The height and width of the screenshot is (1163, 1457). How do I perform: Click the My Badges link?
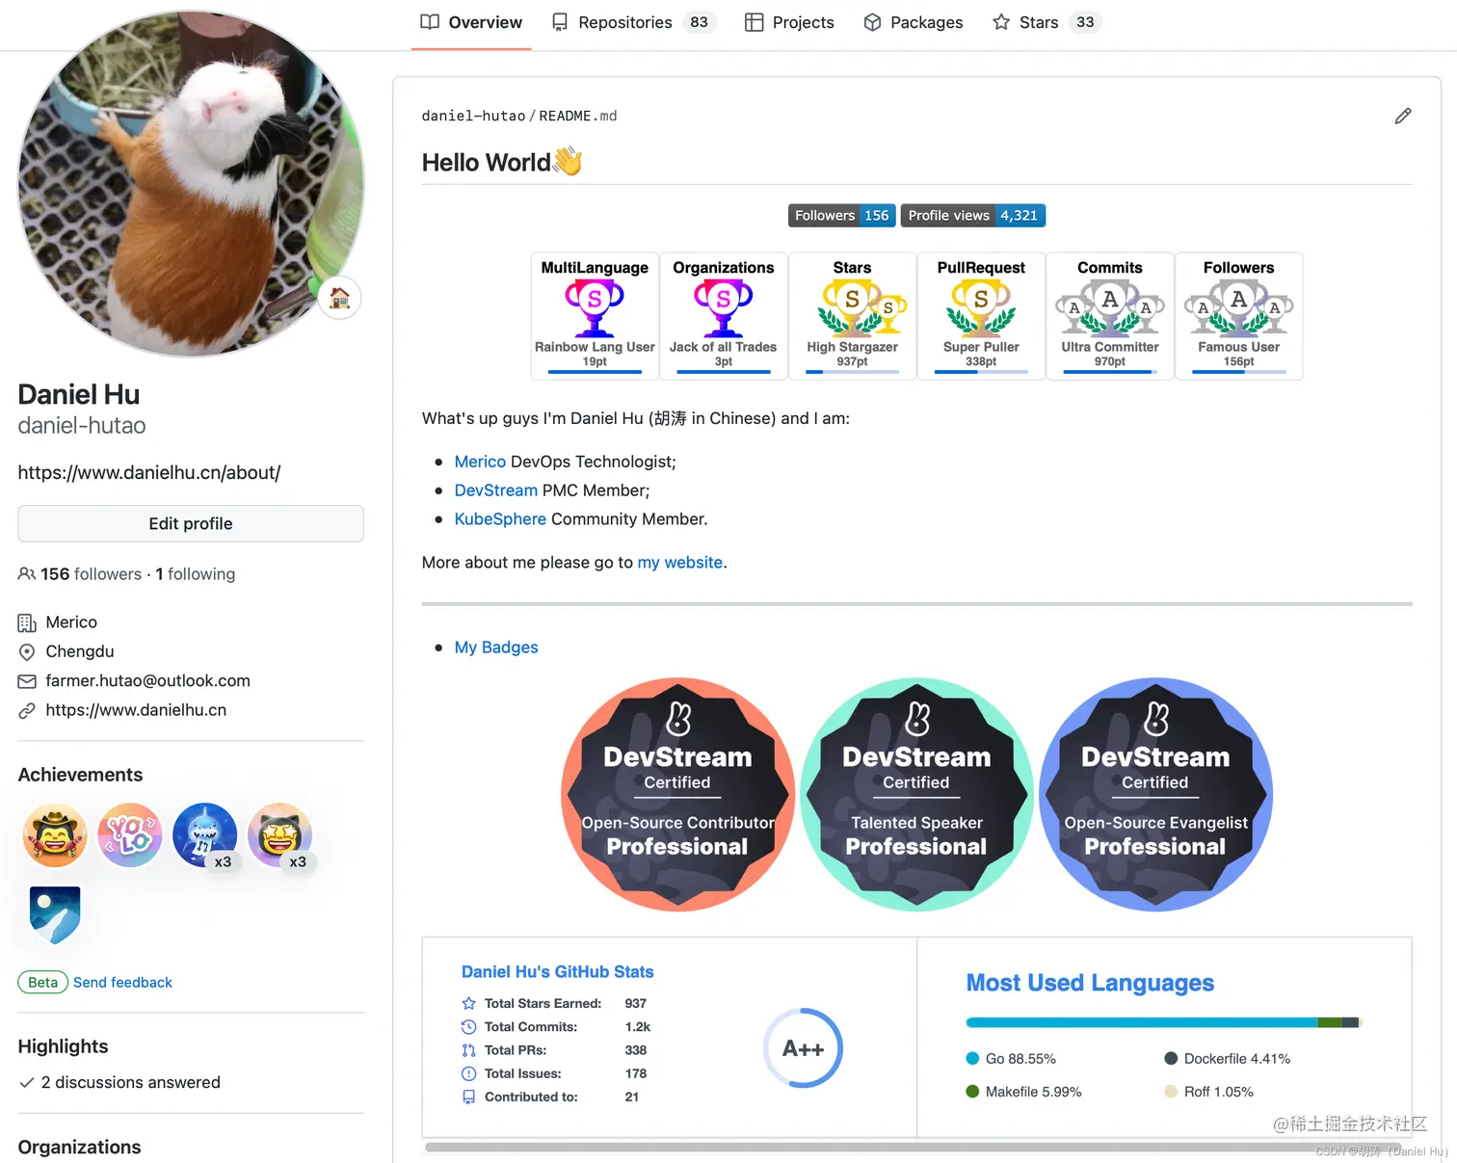pos(496,648)
